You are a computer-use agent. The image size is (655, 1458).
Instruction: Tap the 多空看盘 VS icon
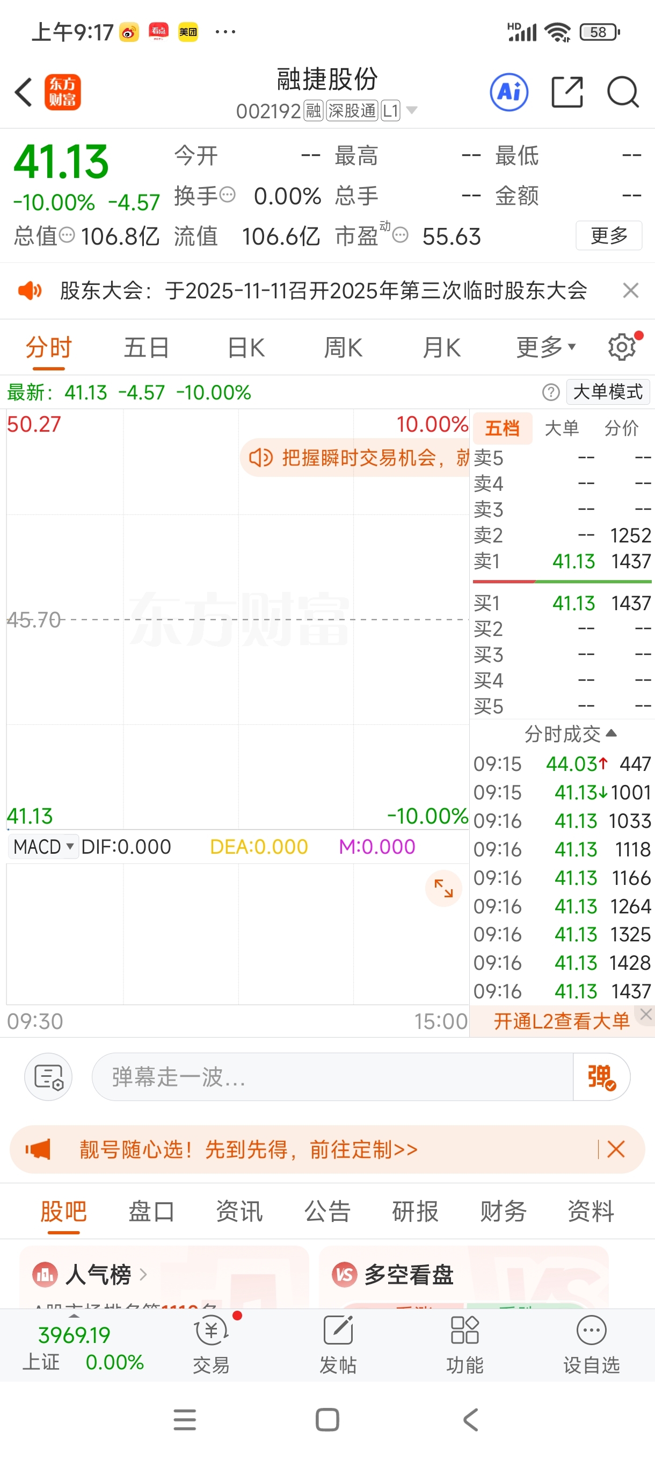click(x=344, y=1275)
